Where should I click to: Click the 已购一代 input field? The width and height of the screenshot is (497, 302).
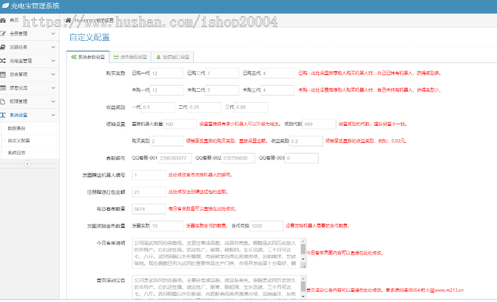point(167,73)
